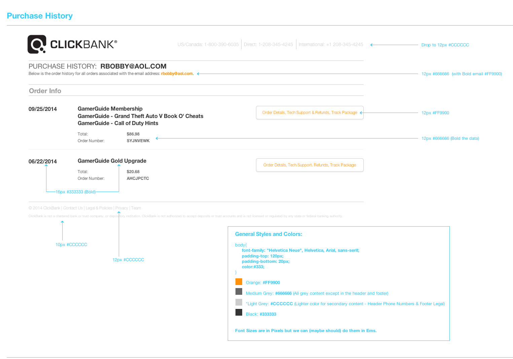Click the $20.68 total value

coord(133,171)
